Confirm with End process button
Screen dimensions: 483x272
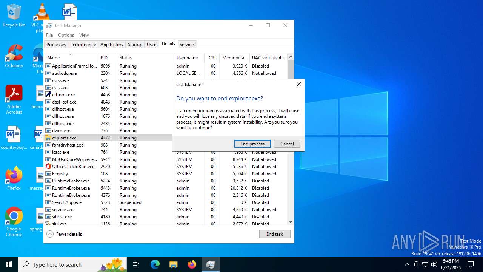pos(252,144)
